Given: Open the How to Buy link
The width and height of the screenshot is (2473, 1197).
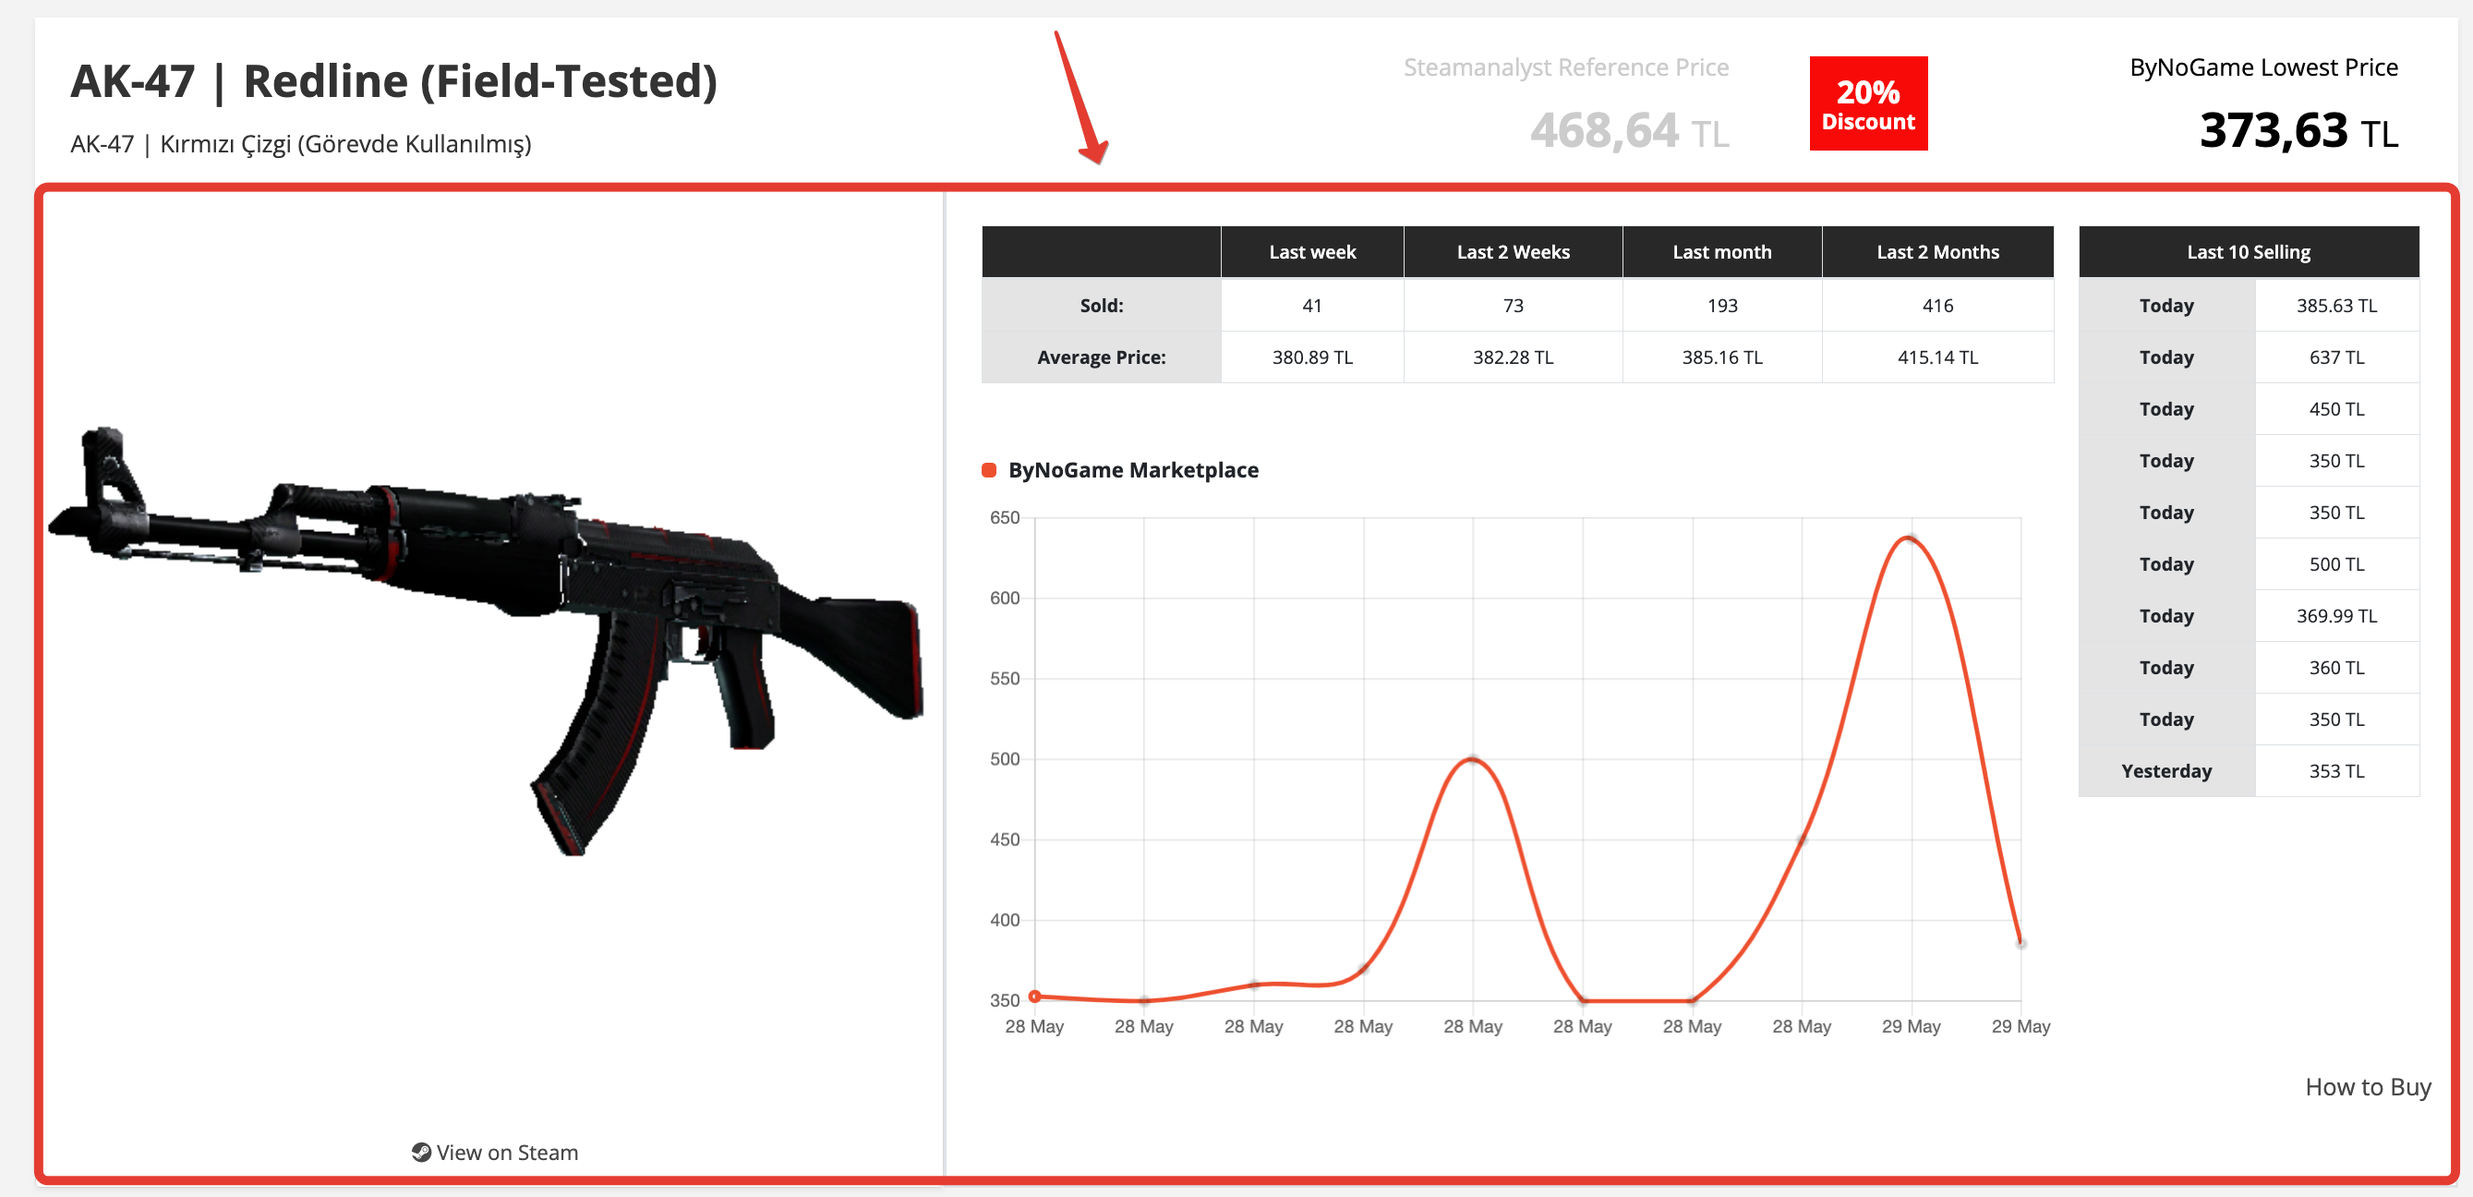Looking at the screenshot, I should (x=2368, y=1086).
